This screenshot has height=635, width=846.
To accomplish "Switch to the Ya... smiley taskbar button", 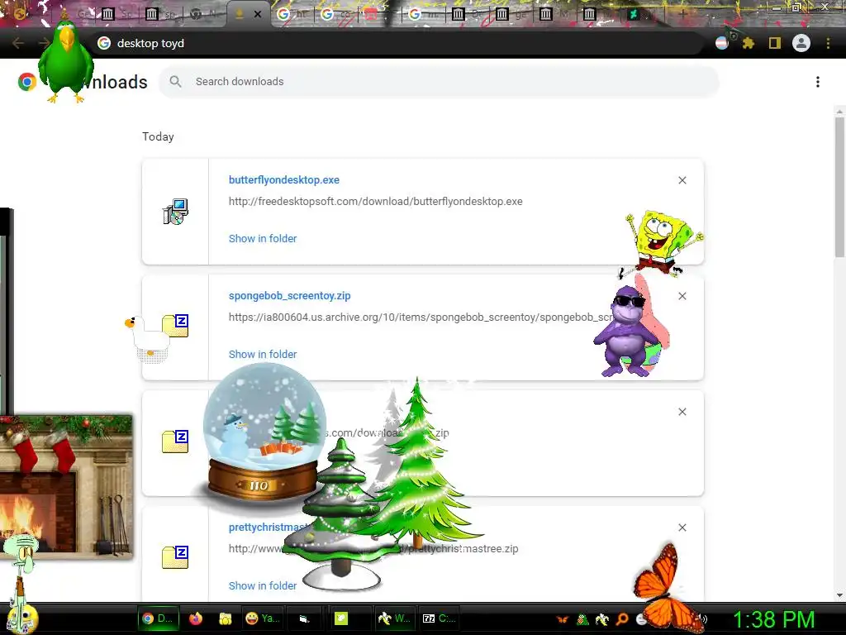I will tap(262, 618).
